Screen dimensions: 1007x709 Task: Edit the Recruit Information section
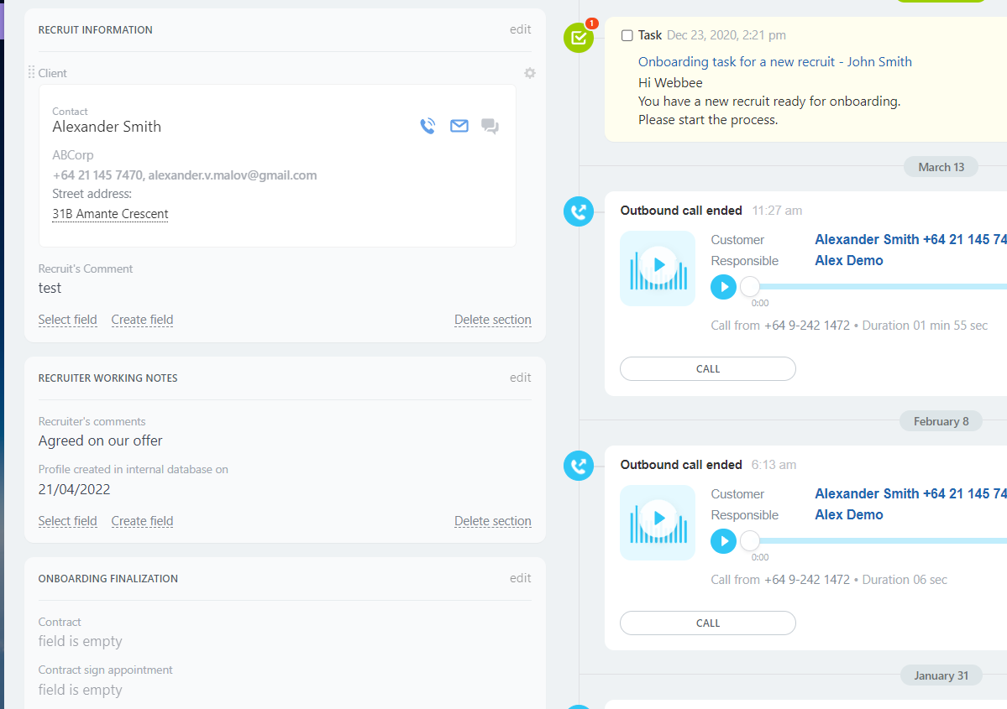[x=520, y=29]
